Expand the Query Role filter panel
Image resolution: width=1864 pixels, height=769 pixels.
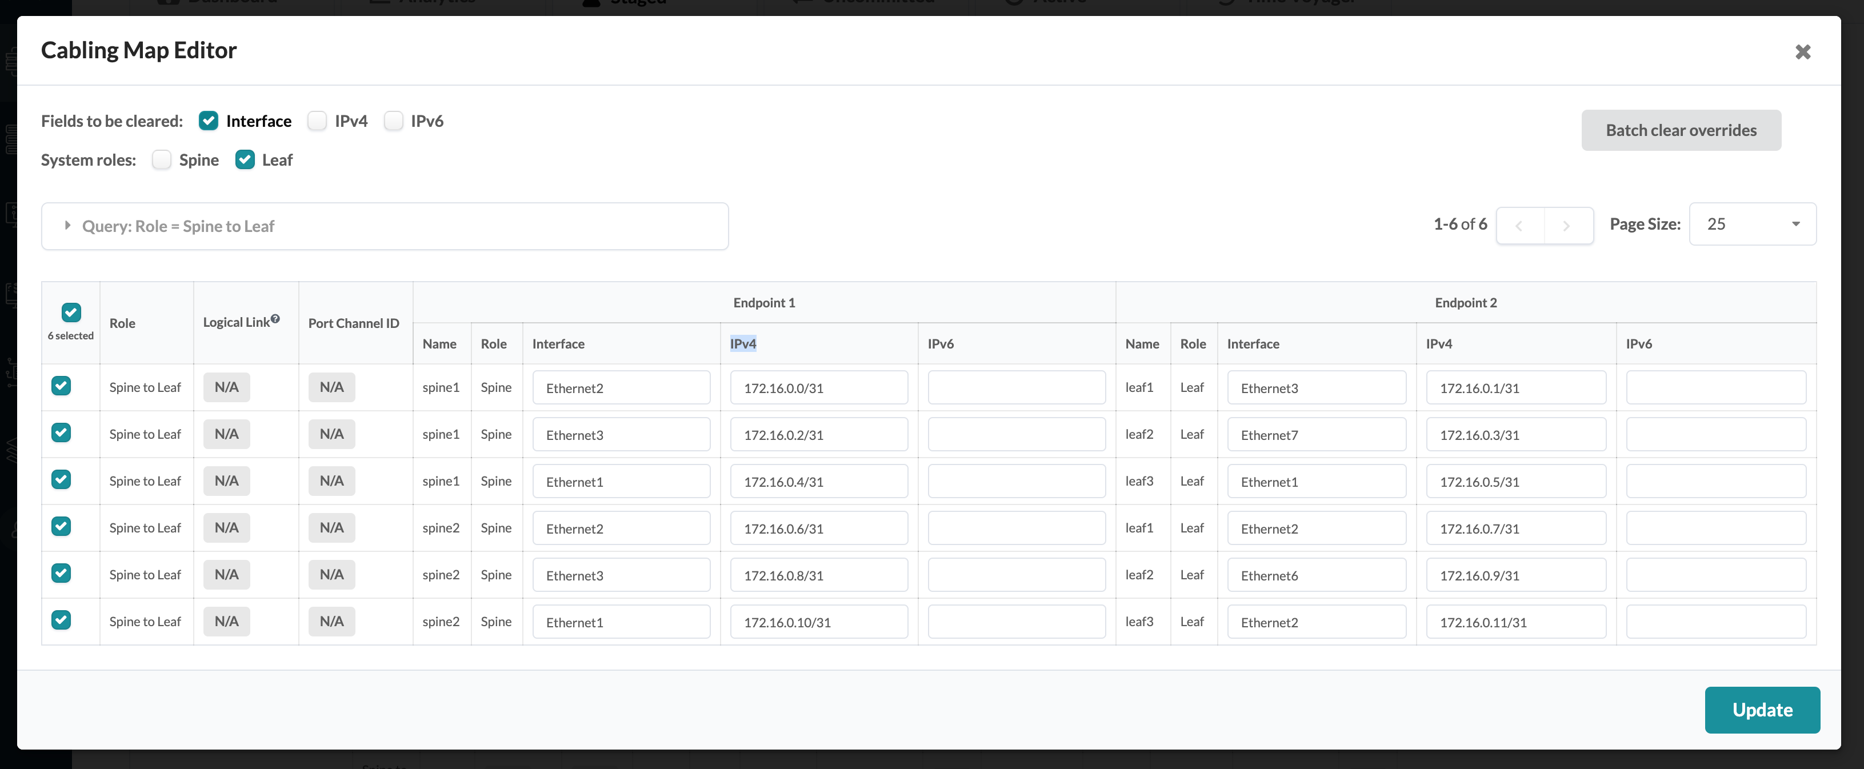tap(67, 226)
